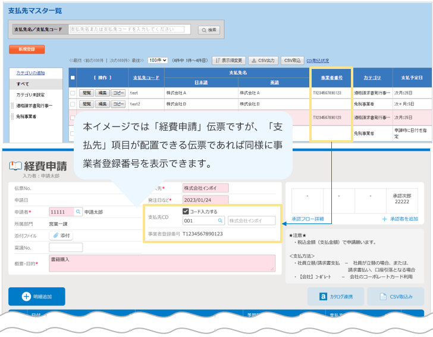This screenshot has width=433, height=337.
Task: Click the magnifier icon in 支払先CD field
Action: tap(219, 221)
